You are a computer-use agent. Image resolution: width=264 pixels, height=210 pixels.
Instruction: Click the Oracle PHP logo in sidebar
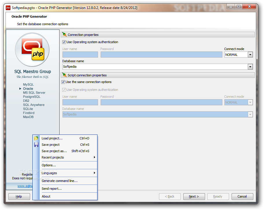point(32,49)
